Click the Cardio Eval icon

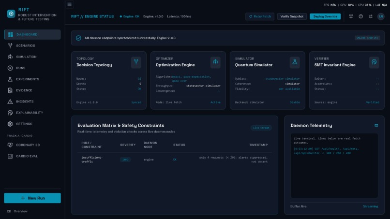pos(10,156)
